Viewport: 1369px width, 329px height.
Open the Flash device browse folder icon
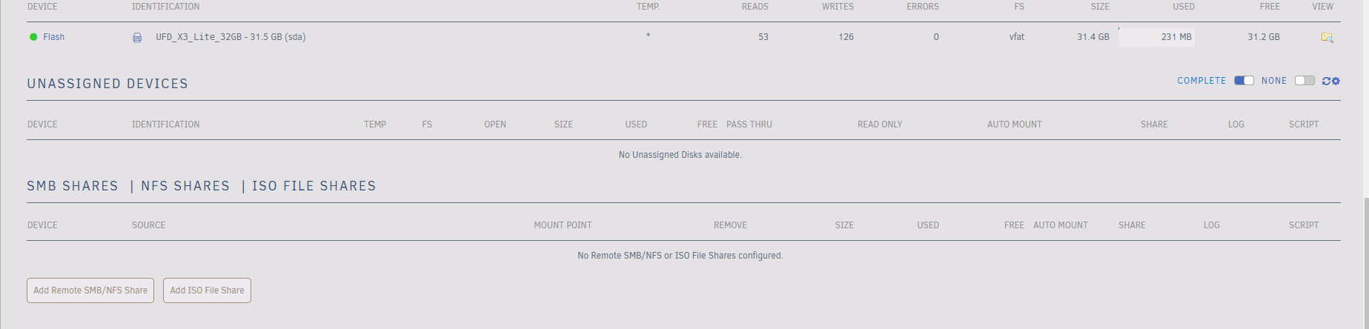click(1327, 37)
